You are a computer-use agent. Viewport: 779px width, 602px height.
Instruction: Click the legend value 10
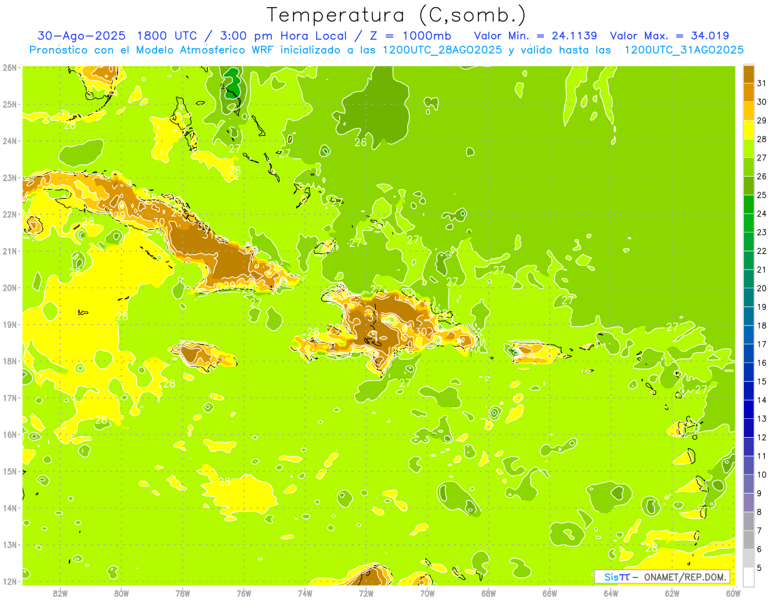point(761,475)
